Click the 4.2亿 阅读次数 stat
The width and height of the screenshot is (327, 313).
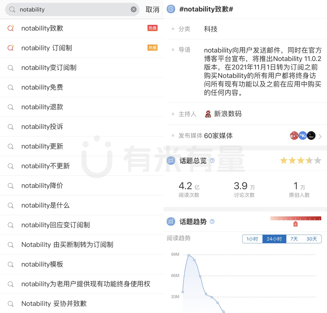click(x=189, y=189)
